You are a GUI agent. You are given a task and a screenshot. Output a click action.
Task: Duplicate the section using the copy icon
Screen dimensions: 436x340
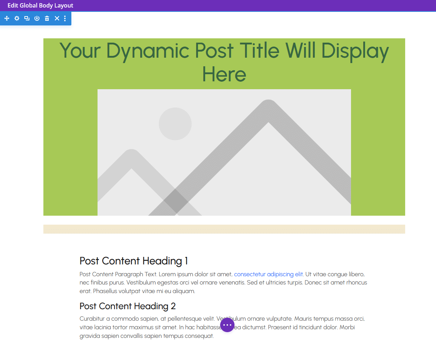point(27,18)
